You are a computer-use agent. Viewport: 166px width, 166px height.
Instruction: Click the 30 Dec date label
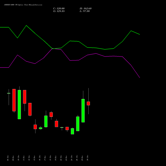(87, 158)
